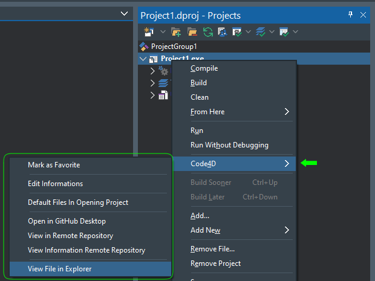Select Mark as Favorite in Code4D submenu
375x281 pixels.
tap(90, 165)
